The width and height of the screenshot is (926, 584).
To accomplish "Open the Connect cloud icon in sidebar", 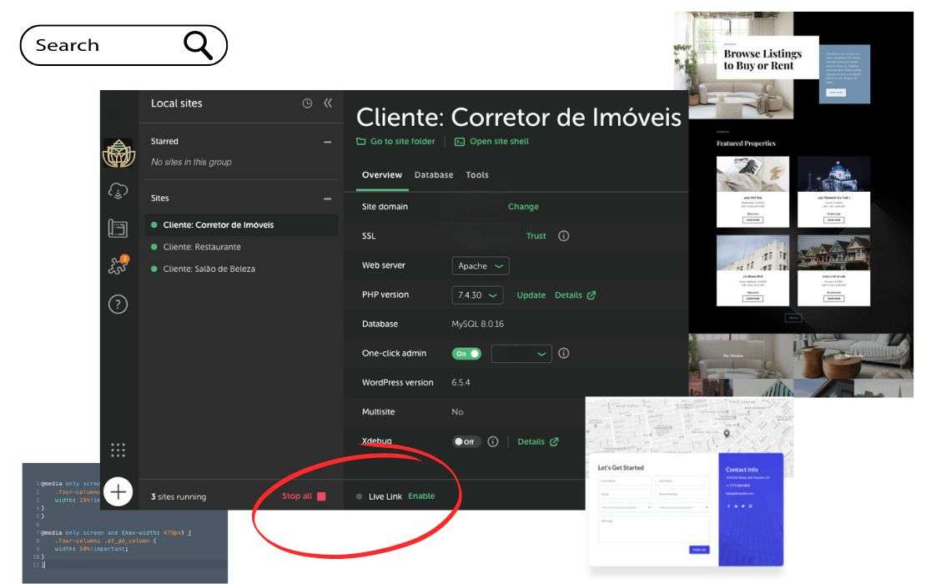I will (x=118, y=191).
